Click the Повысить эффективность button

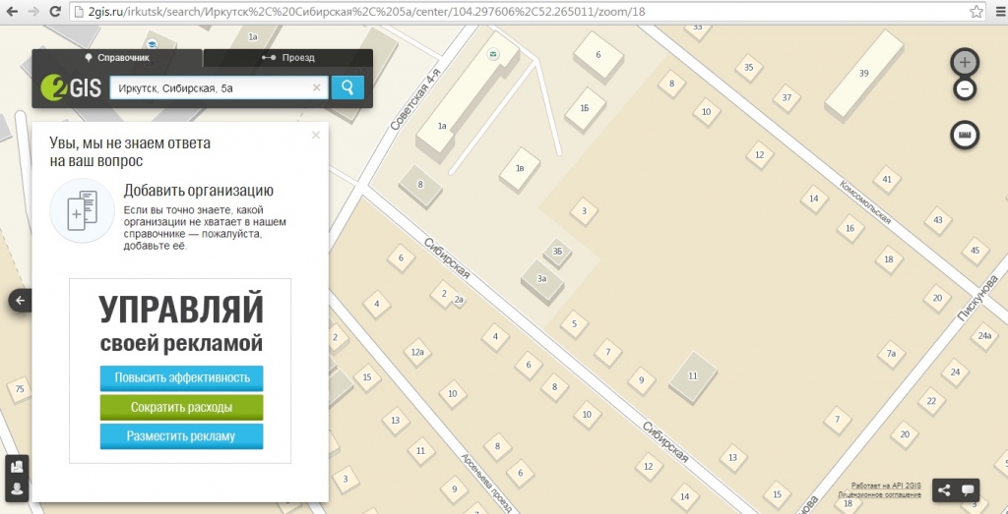tap(182, 378)
